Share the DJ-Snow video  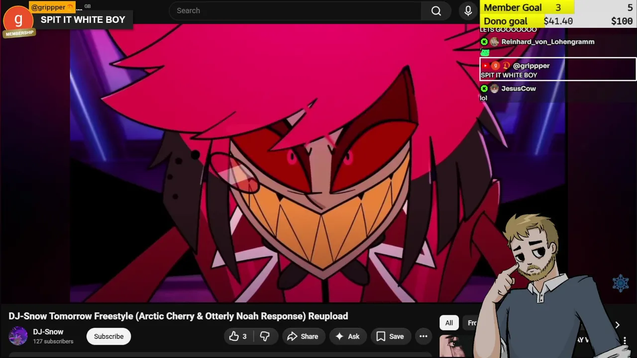coord(303,337)
